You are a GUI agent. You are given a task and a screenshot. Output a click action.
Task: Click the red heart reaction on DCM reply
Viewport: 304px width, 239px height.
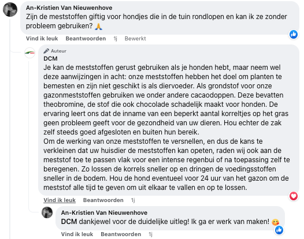(294, 196)
